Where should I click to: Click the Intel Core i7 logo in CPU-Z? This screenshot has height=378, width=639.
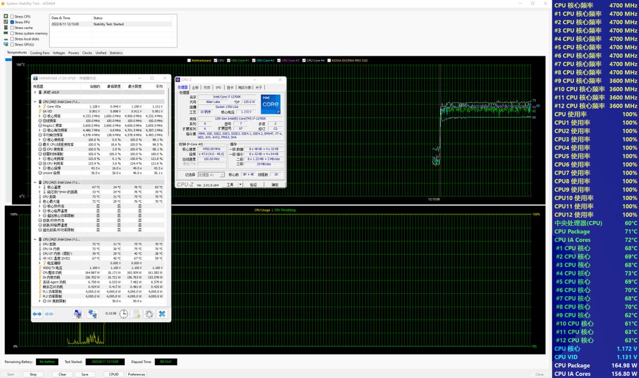pyautogui.click(x=271, y=104)
